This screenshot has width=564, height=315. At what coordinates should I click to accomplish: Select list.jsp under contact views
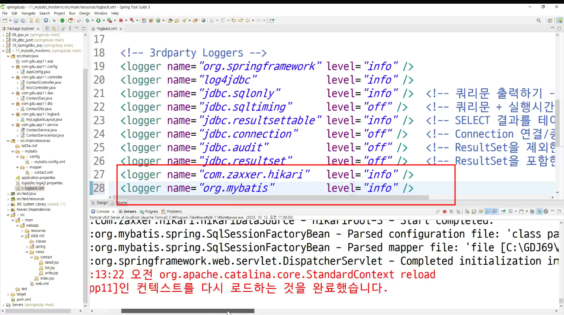pos(50,268)
